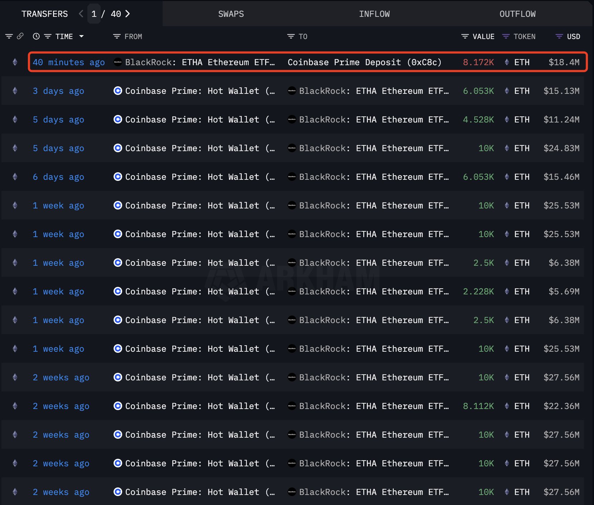The width and height of the screenshot is (594, 505).
Task: Go to previous transfers page chevron
Action: point(81,14)
